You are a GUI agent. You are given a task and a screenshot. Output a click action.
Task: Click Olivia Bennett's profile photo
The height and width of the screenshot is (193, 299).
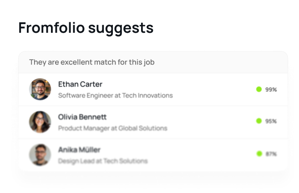tap(40, 122)
